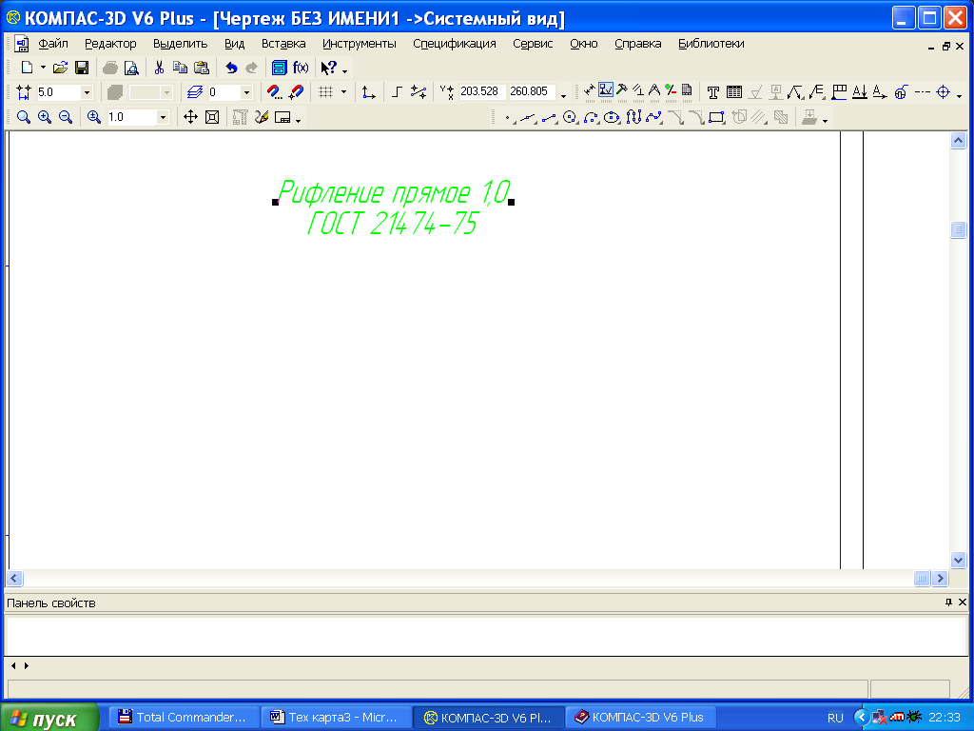Select the Arc drawing tool
Image resolution: width=974 pixels, height=731 pixels.
591,117
